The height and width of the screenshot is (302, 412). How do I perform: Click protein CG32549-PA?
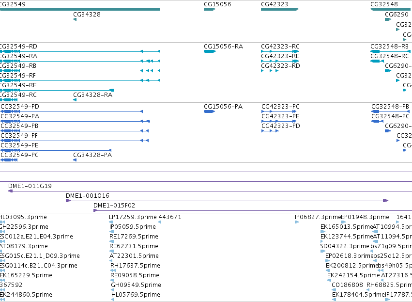tap(75, 121)
